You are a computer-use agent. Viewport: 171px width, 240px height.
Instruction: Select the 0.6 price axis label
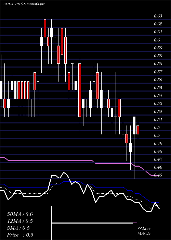pos(157,40)
